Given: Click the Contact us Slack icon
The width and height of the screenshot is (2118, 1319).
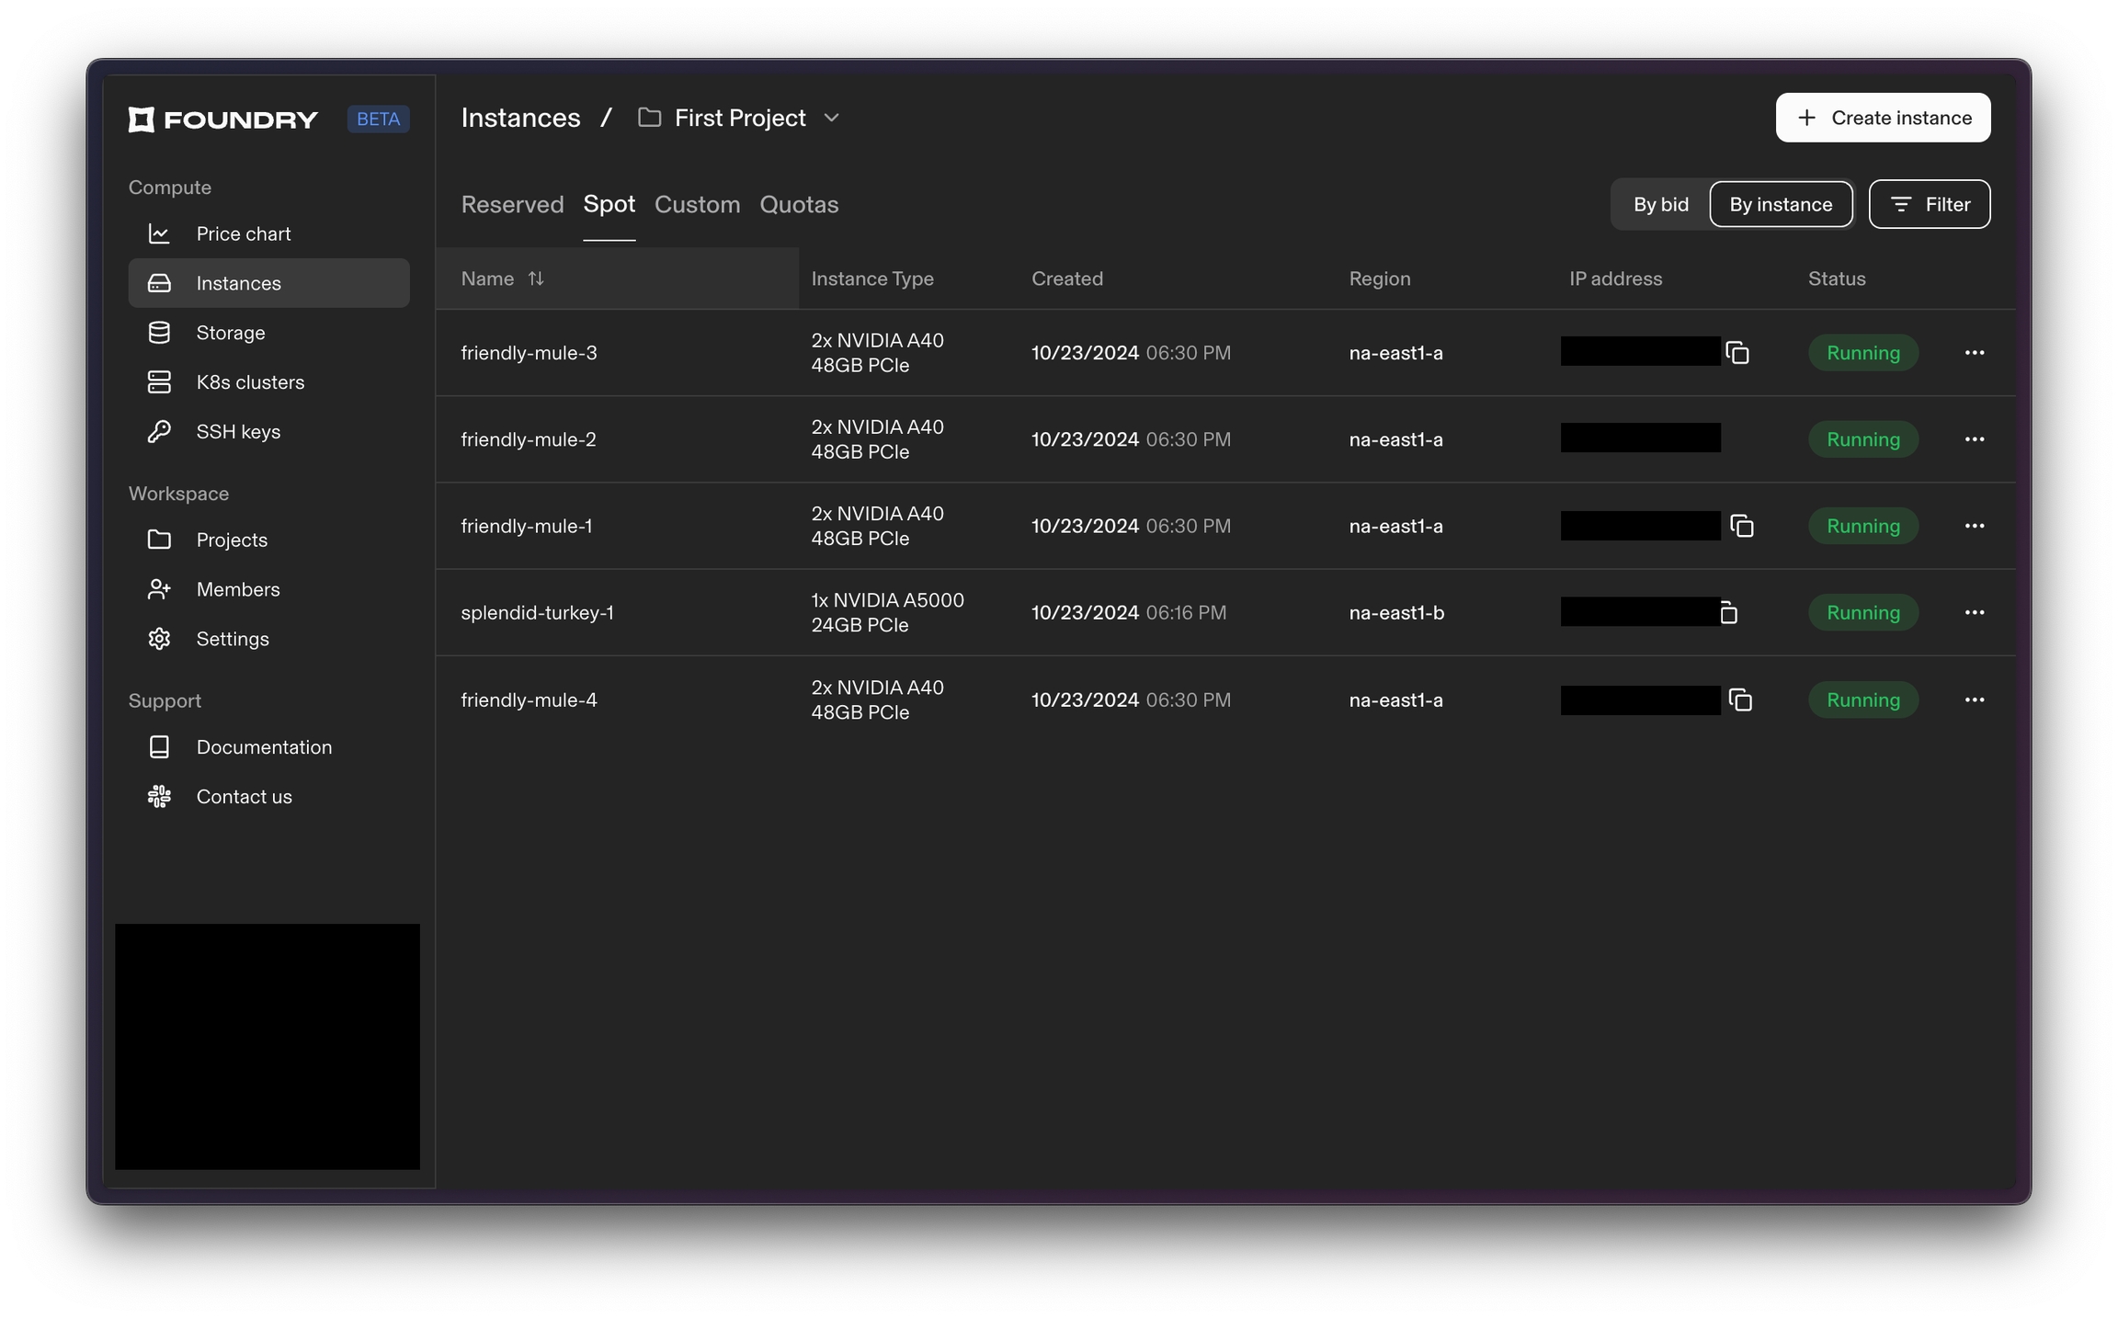Looking at the screenshot, I should [x=159, y=797].
